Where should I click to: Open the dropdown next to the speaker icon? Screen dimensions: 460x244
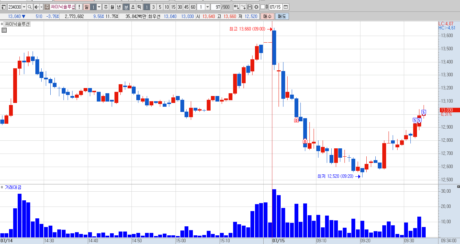pos(42,7)
